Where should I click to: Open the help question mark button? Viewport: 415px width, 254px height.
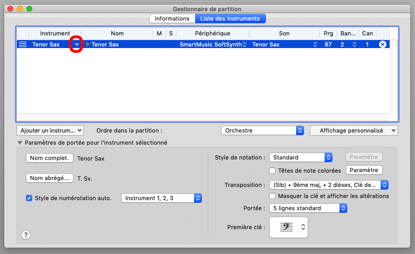point(26,235)
